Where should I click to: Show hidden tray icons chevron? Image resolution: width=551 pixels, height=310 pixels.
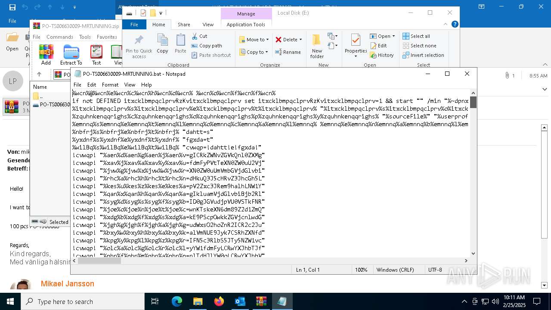[464, 301]
